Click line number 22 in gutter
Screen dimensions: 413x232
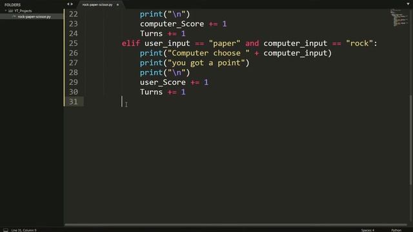point(73,14)
